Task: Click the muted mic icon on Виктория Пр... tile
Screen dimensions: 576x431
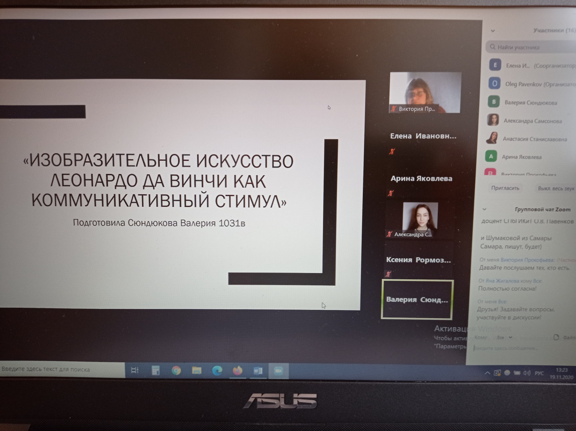Action: click(x=394, y=109)
